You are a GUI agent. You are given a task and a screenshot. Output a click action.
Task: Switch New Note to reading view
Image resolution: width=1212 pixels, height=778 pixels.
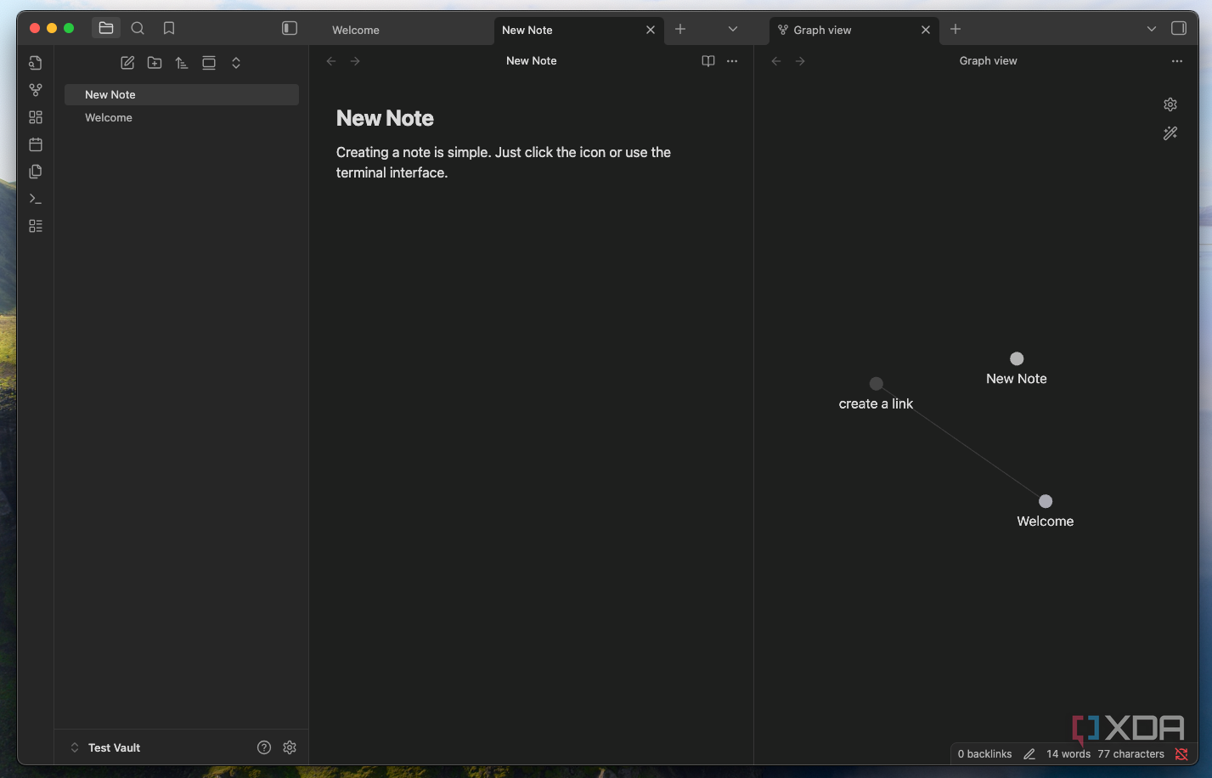point(708,61)
